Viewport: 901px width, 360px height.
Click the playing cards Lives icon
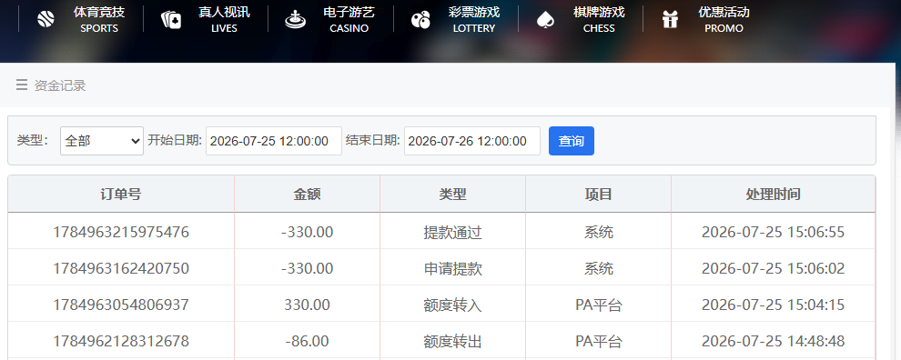click(171, 19)
